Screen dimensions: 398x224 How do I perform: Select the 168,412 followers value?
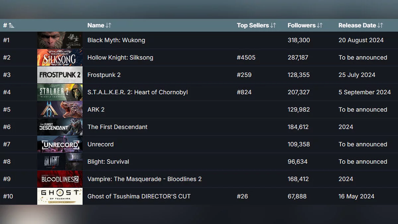click(x=298, y=179)
